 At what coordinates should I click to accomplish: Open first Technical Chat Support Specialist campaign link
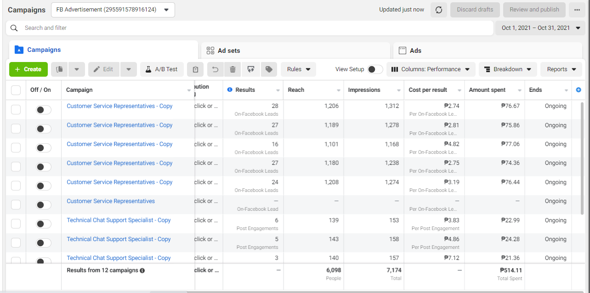pos(119,220)
